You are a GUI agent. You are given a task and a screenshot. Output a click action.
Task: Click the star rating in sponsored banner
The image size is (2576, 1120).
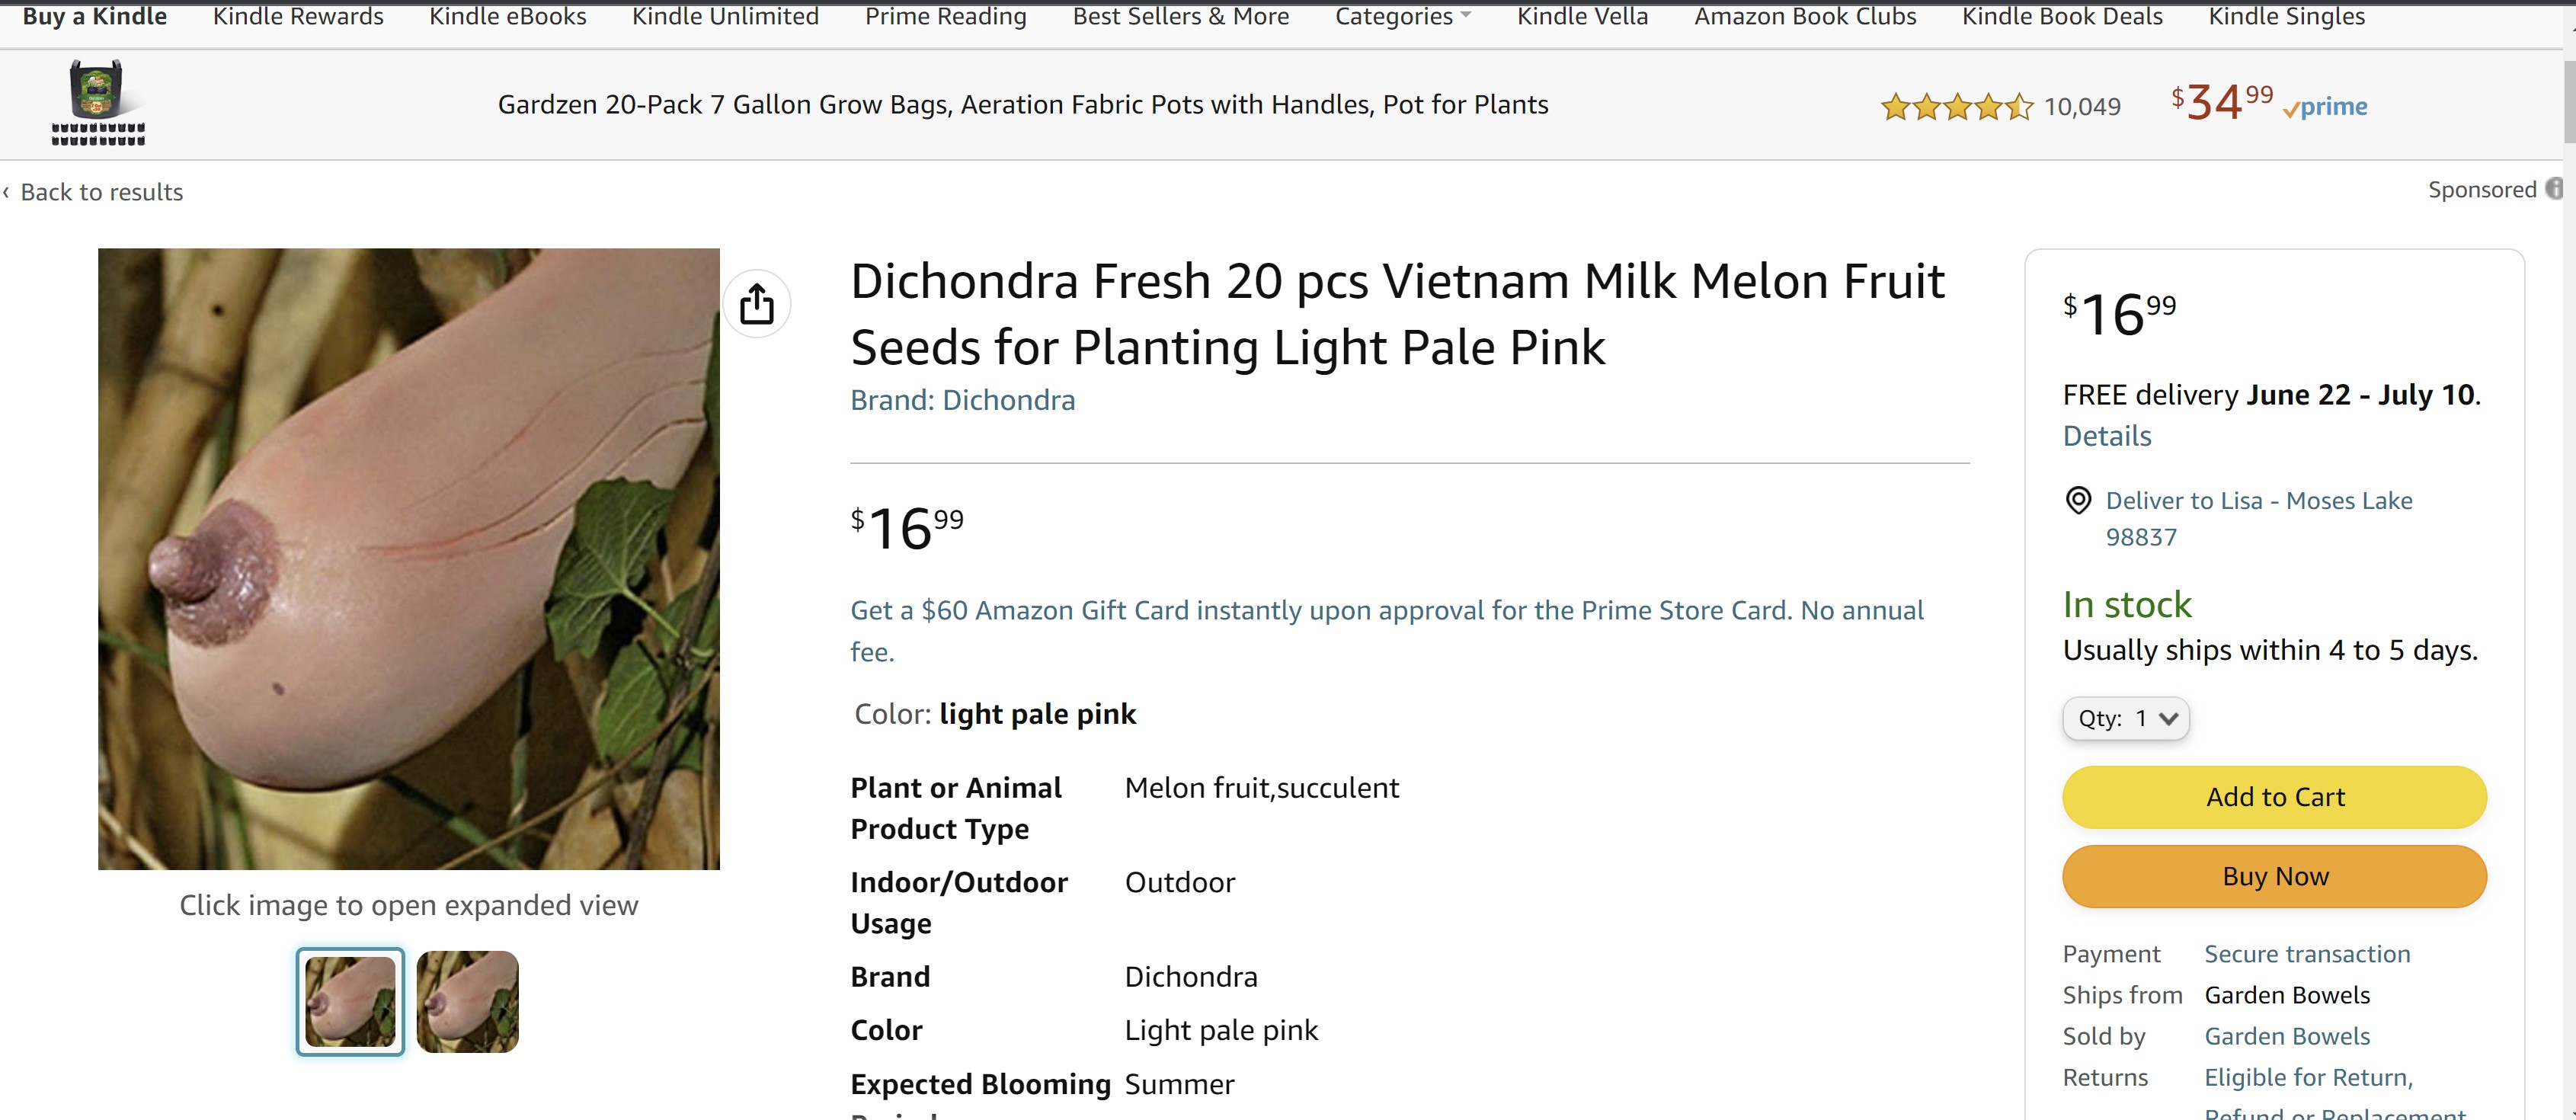point(1955,106)
